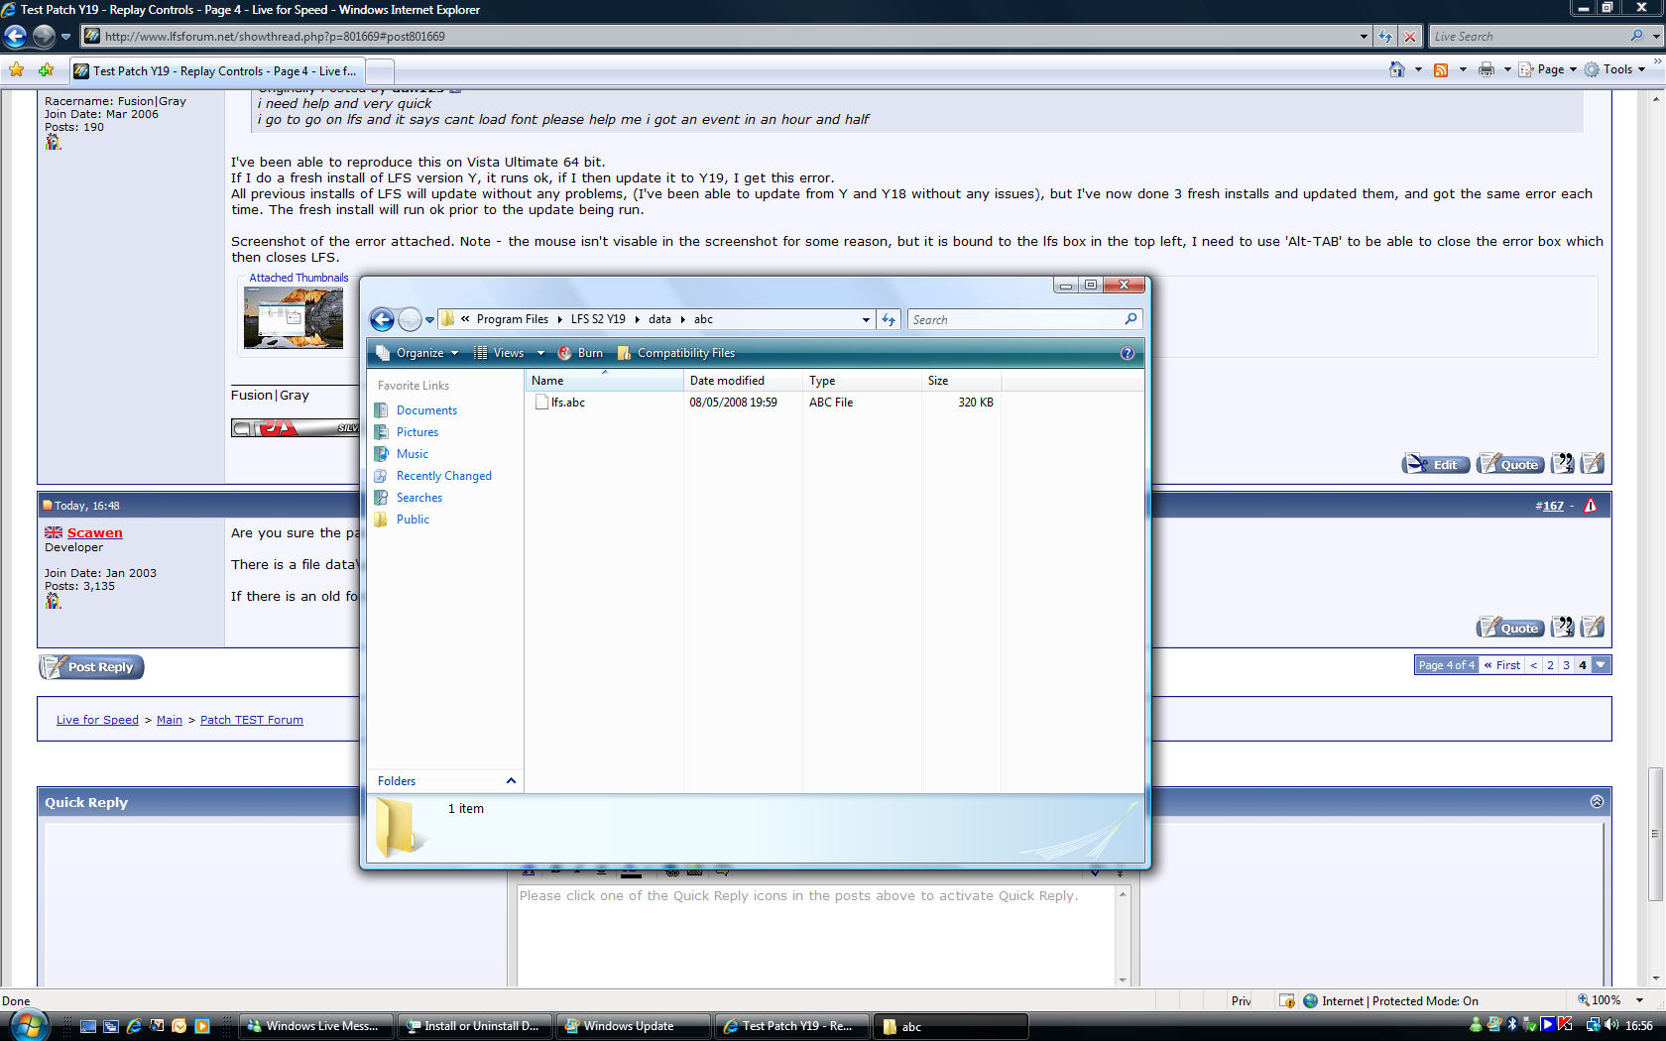Refresh the page in Internet Explorer
Screen dimensions: 1666x1041
(1385, 37)
